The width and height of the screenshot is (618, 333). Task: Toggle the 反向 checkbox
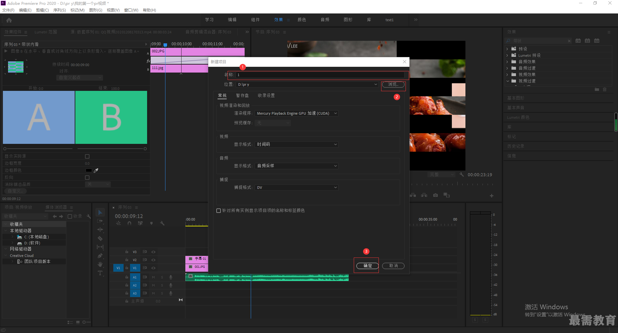pyautogui.click(x=87, y=178)
